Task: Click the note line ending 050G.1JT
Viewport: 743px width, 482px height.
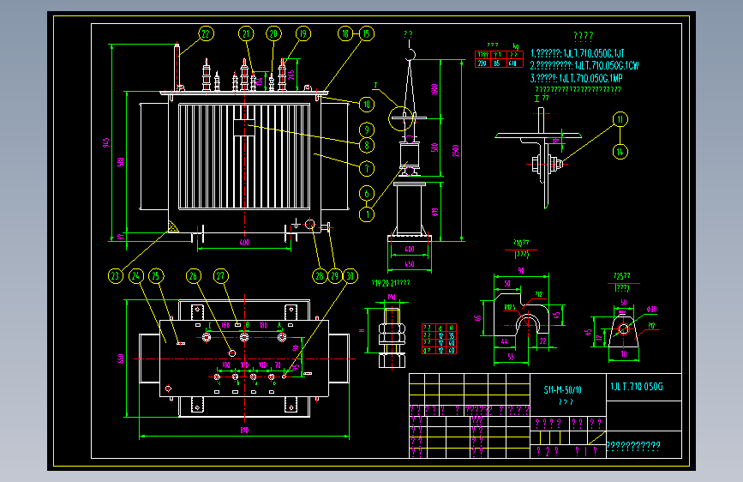Action: click(578, 53)
